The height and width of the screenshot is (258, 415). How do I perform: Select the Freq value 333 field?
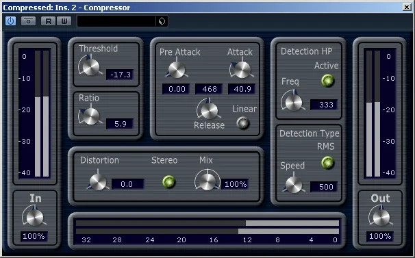[324, 105]
